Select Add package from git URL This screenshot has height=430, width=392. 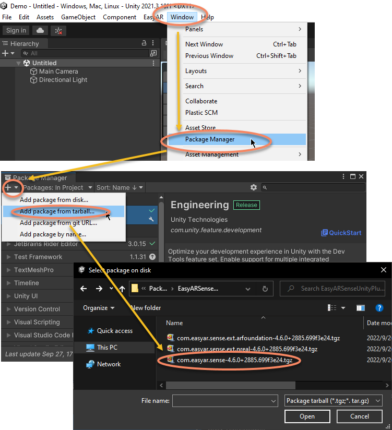coord(64,223)
